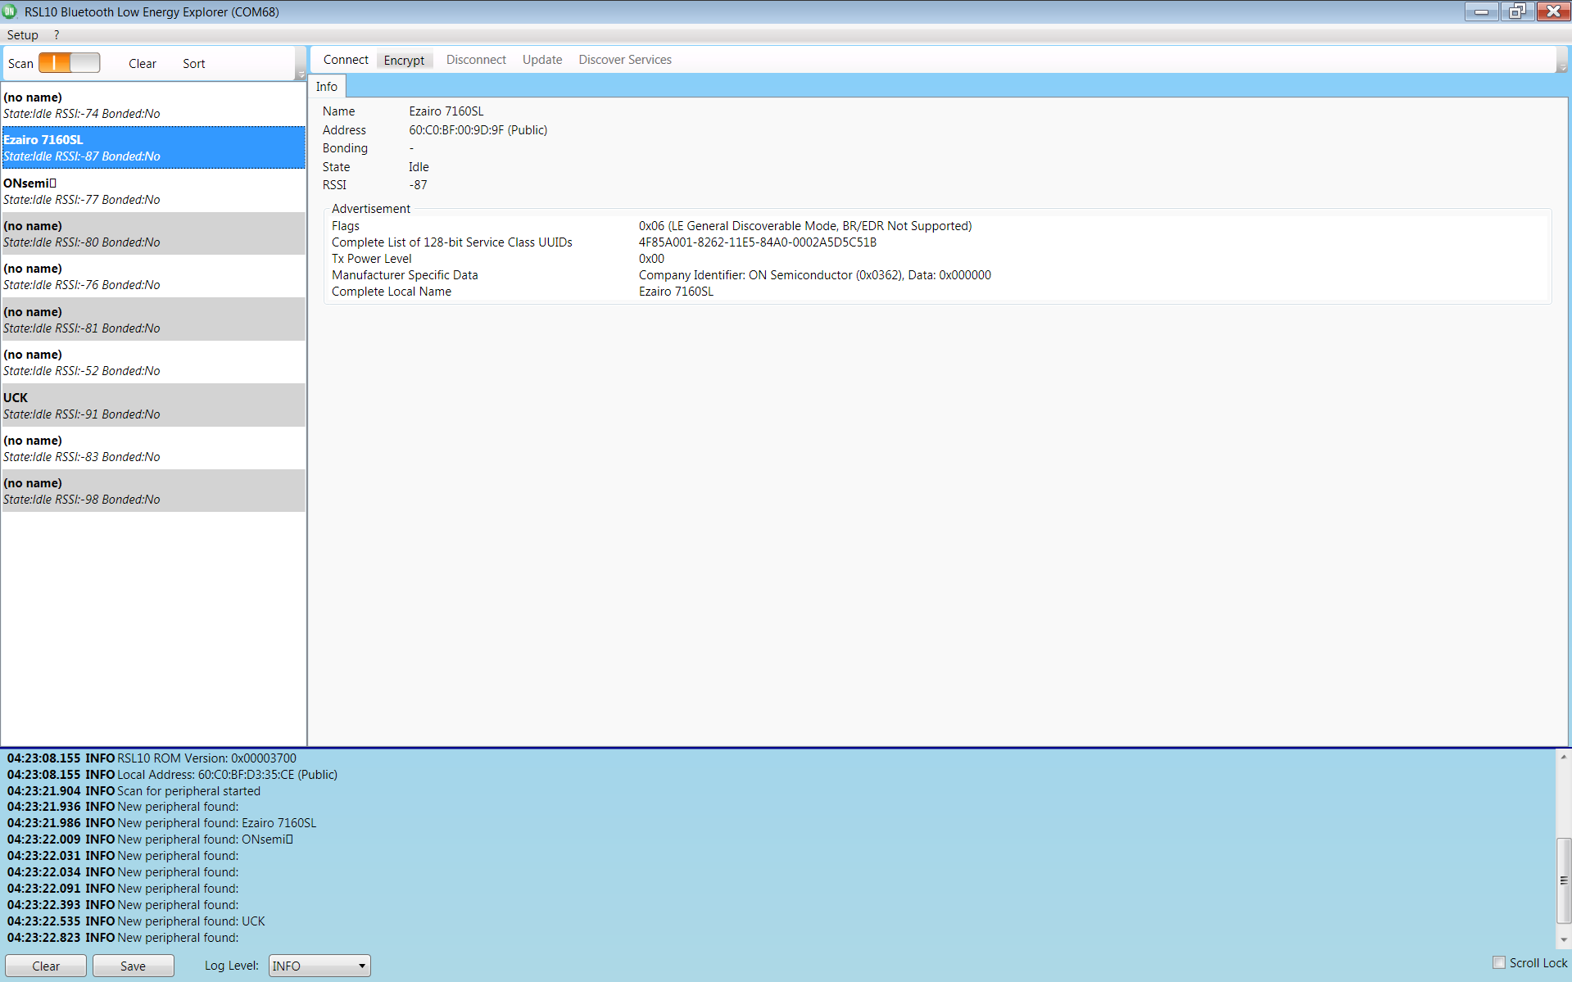This screenshot has height=982, width=1572.
Task: Open the ? help menu
Action: click(x=57, y=34)
